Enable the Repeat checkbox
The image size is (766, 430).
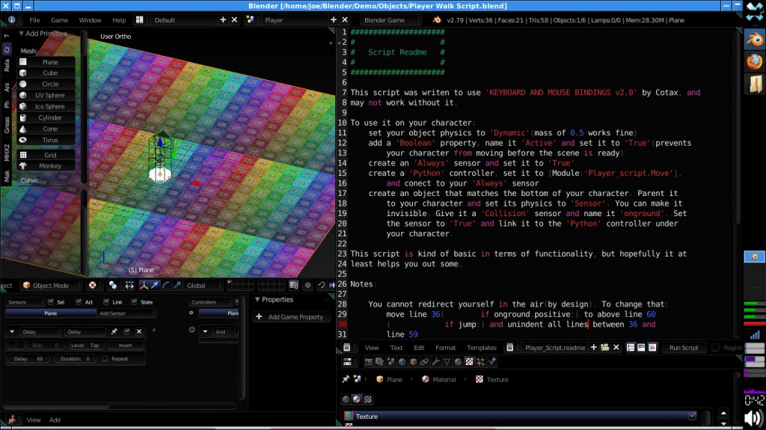pyautogui.click(x=105, y=359)
